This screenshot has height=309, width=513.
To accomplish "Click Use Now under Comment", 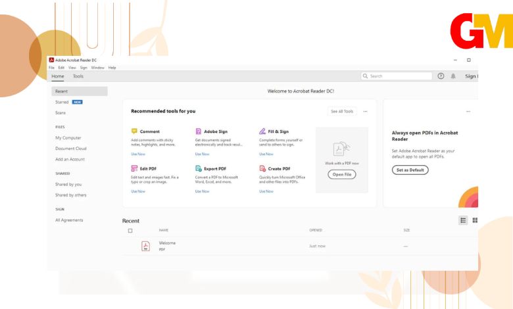I will pos(138,154).
